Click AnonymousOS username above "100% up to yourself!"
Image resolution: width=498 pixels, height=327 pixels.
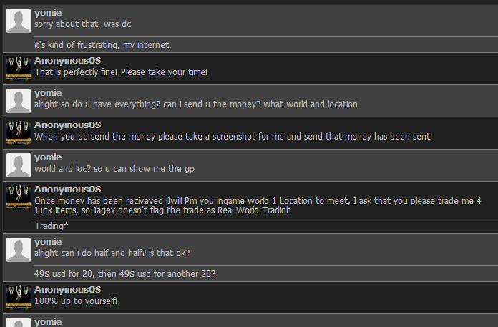pyautogui.click(x=67, y=290)
